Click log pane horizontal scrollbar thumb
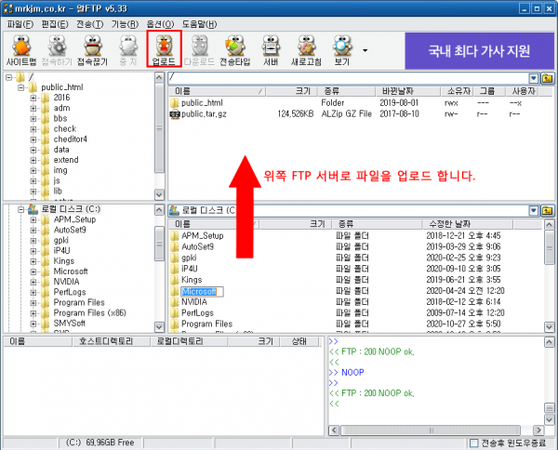 [431, 430]
